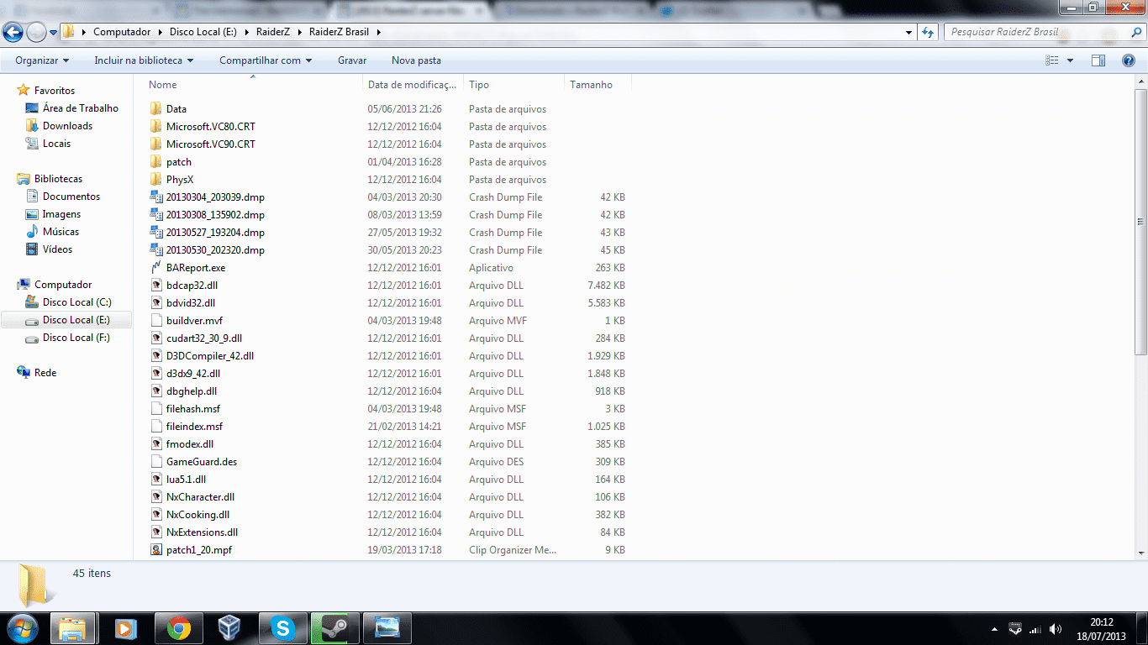Open the Organizar menu
1148x645 pixels.
(42, 60)
